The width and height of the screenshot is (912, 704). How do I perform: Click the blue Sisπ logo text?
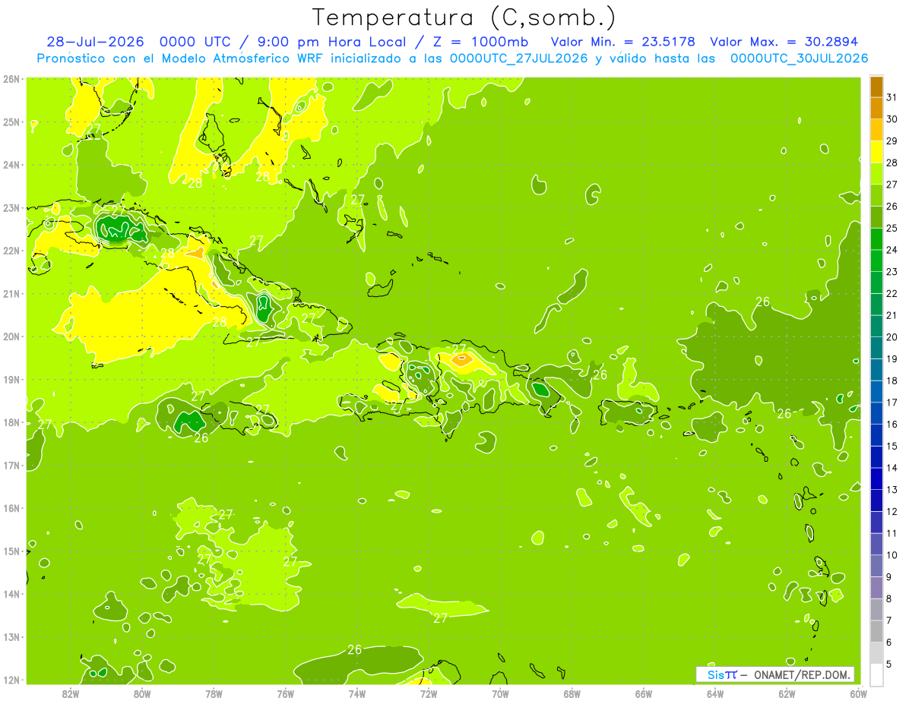click(721, 674)
